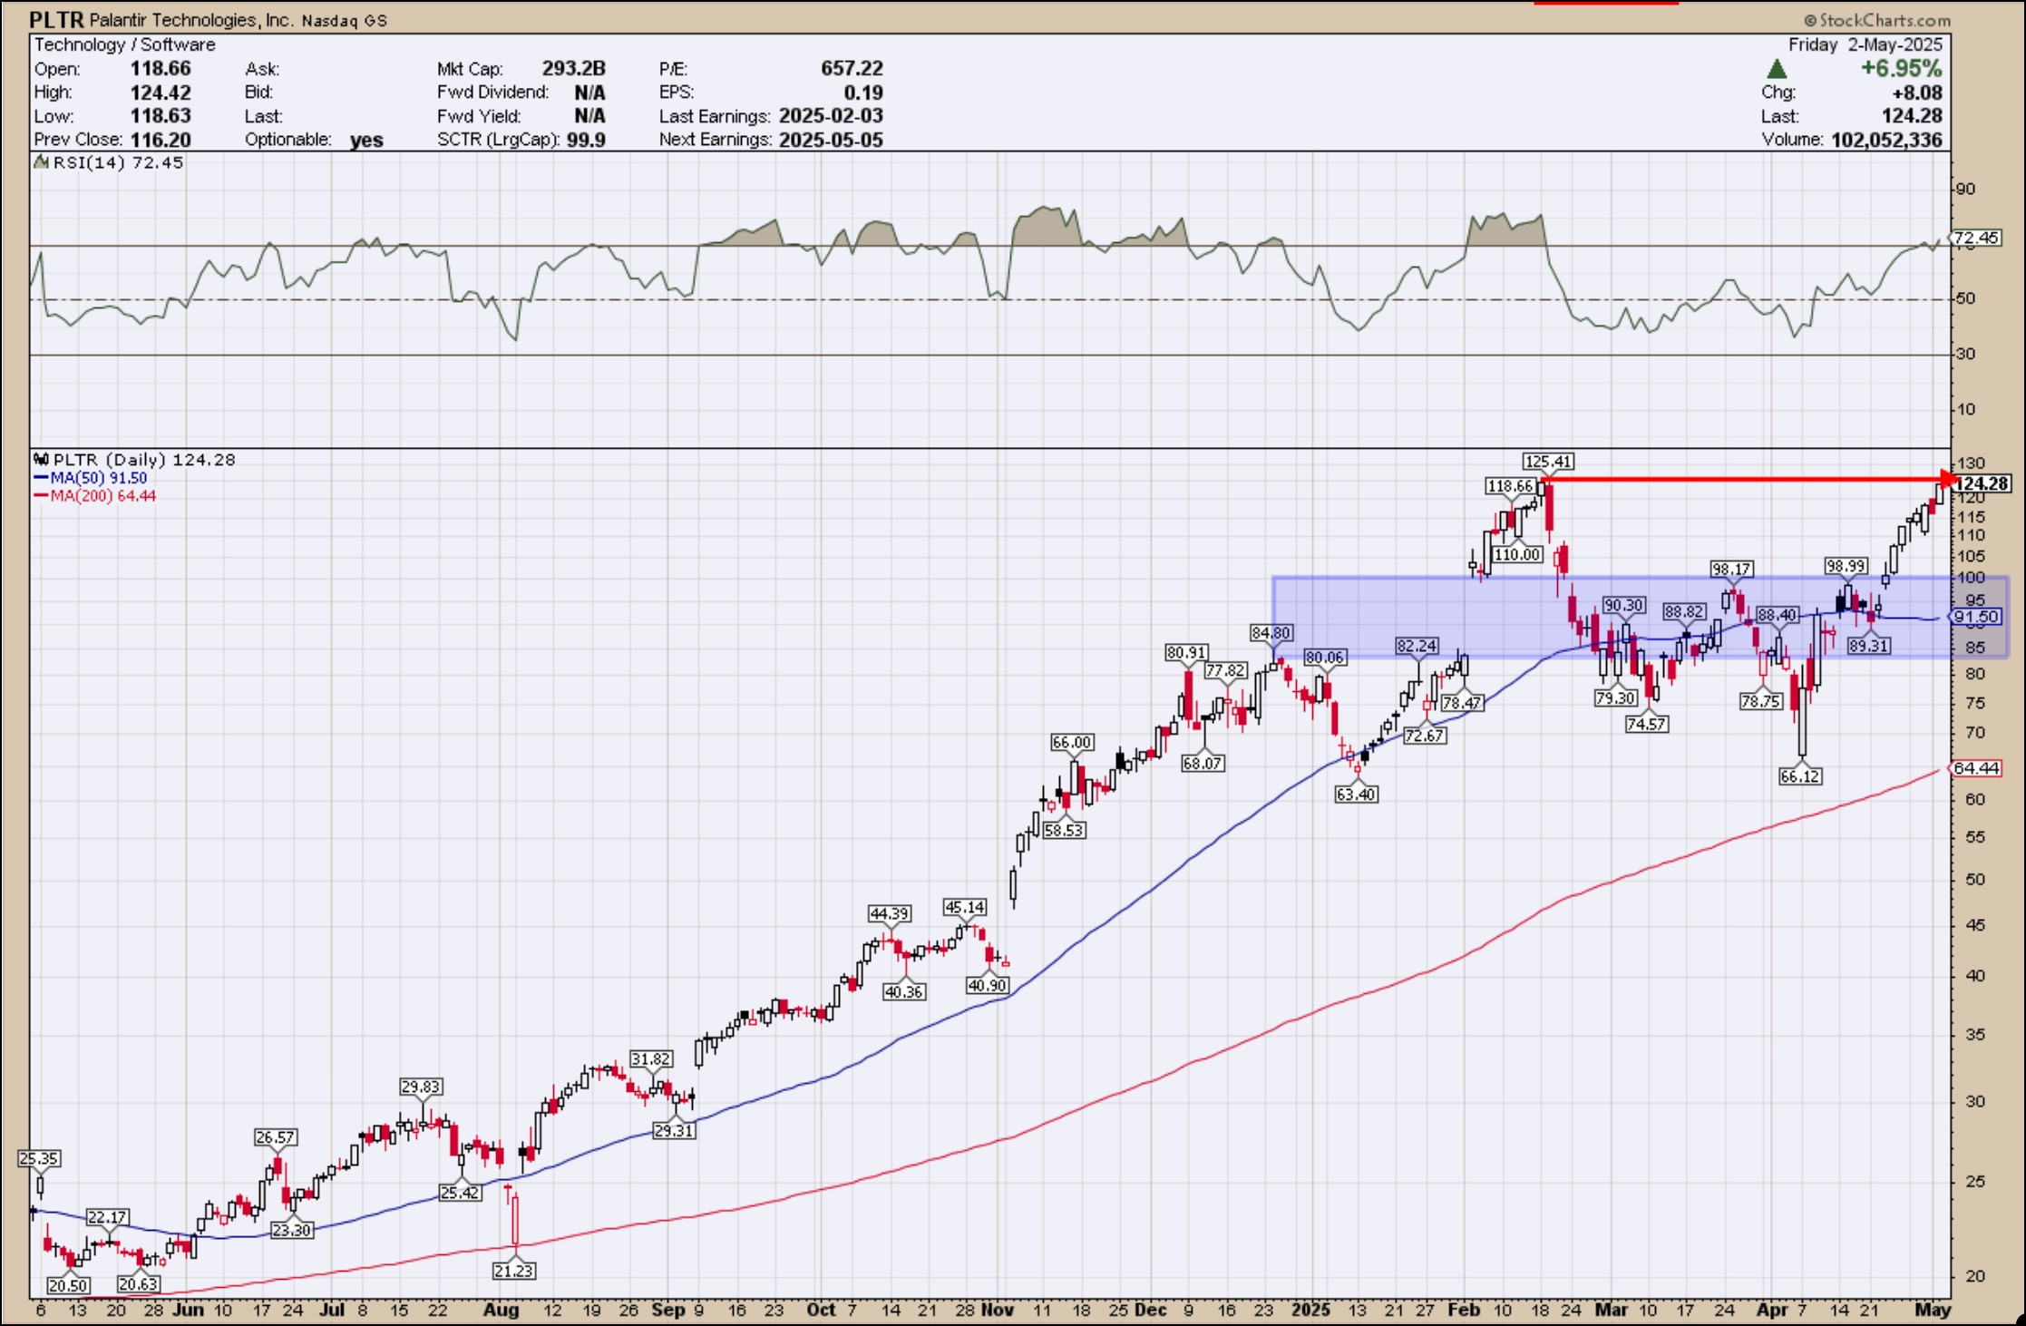The image size is (2026, 1326).
Task: Click the 66.12 April low label
Action: click(1799, 776)
